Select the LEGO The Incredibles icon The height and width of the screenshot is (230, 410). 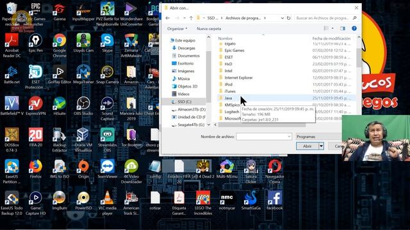pyautogui.click(x=203, y=203)
